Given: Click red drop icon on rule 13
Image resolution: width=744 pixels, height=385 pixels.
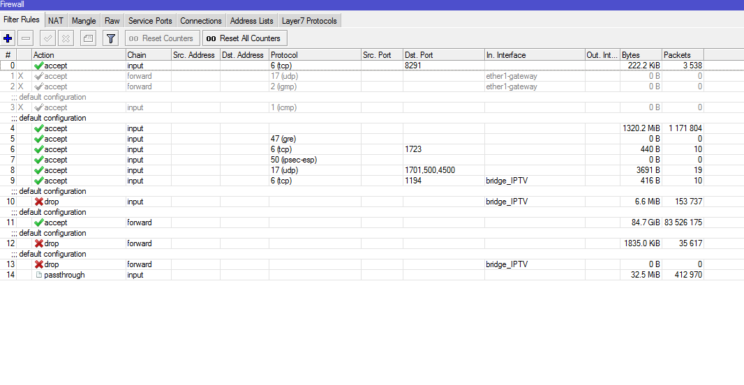Looking at the screenshot, I should click(39, 264).
